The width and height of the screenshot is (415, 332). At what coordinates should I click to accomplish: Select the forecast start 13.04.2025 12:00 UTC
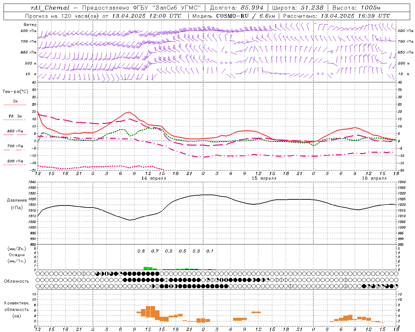click(x=147, y=16)
